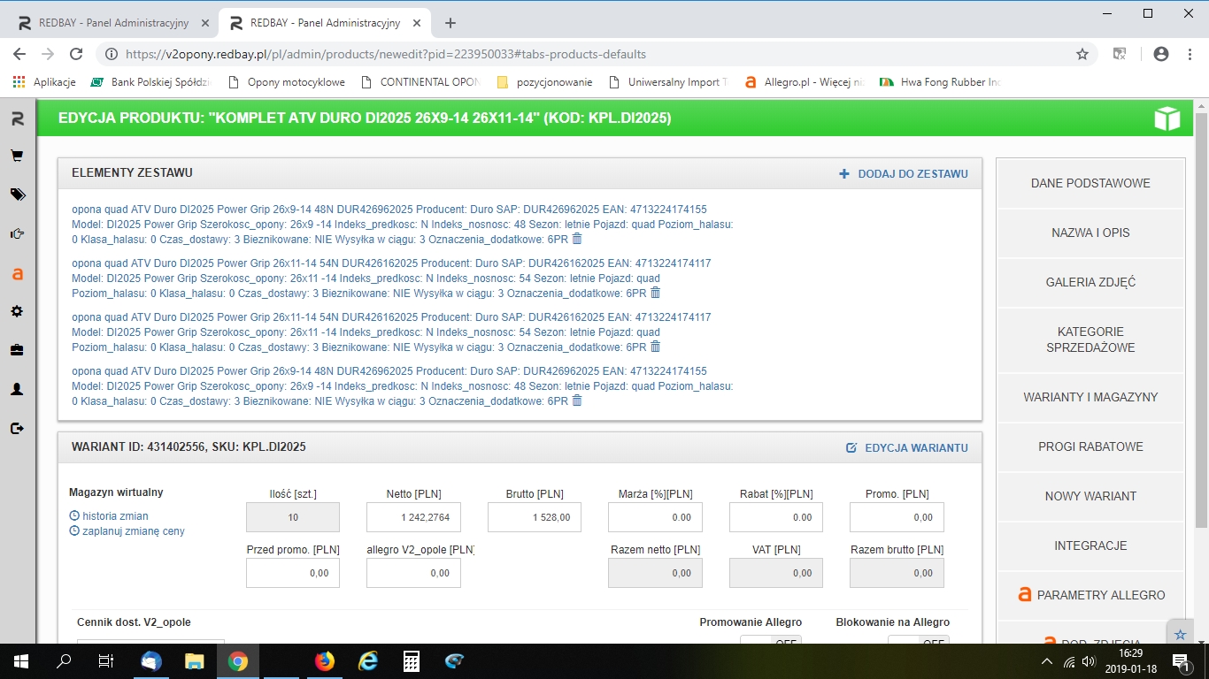Delete the first set element via trash icon
Screen dimensions: 1209x679
577,239
